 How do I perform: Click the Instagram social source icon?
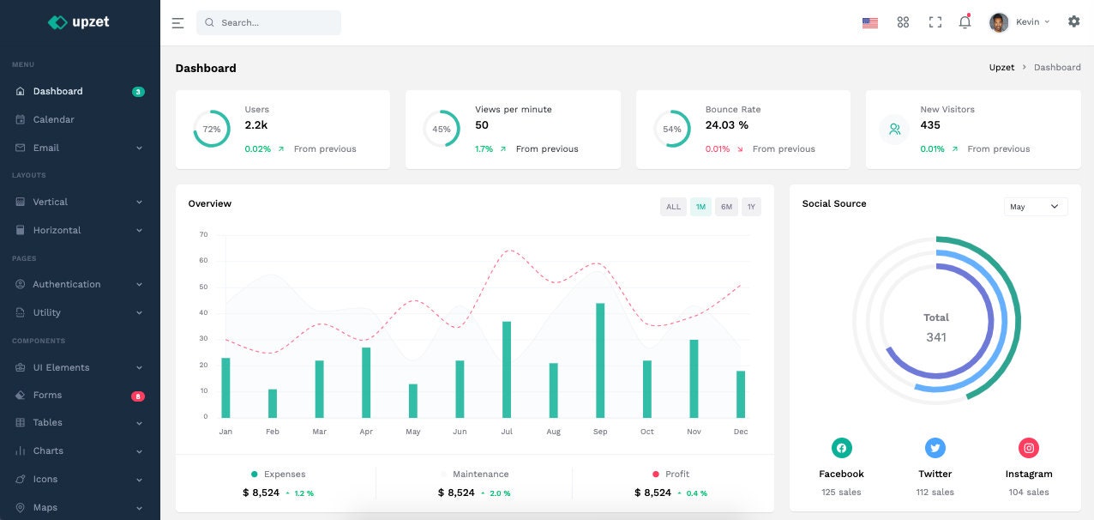(x=1028, y=447)
